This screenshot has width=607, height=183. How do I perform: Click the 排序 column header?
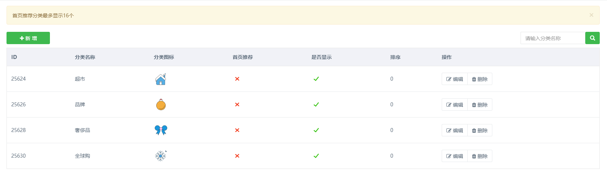pos(395,57)
